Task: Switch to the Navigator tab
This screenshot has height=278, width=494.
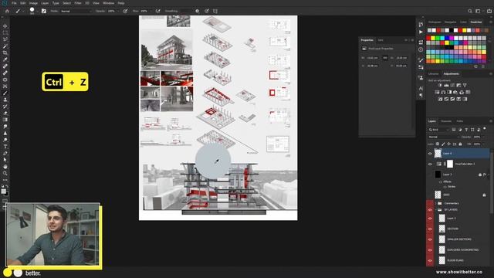Action: 450,22
